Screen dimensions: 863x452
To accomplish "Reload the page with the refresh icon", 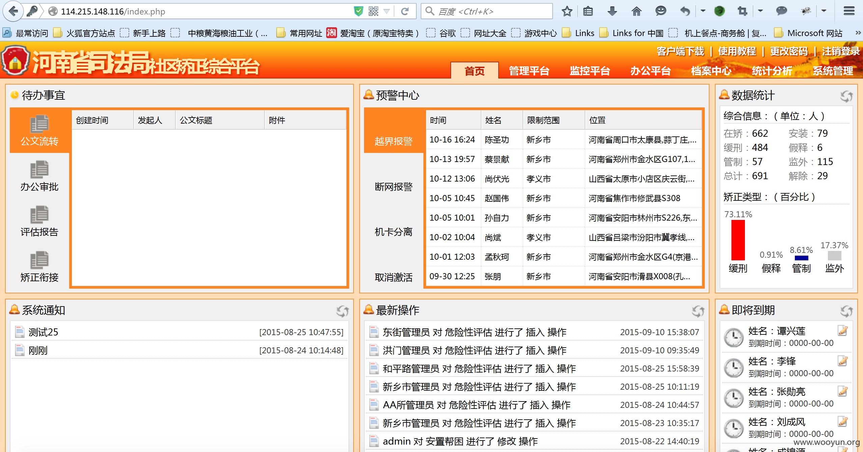I will pyautogui.click(x=405, y=11).
